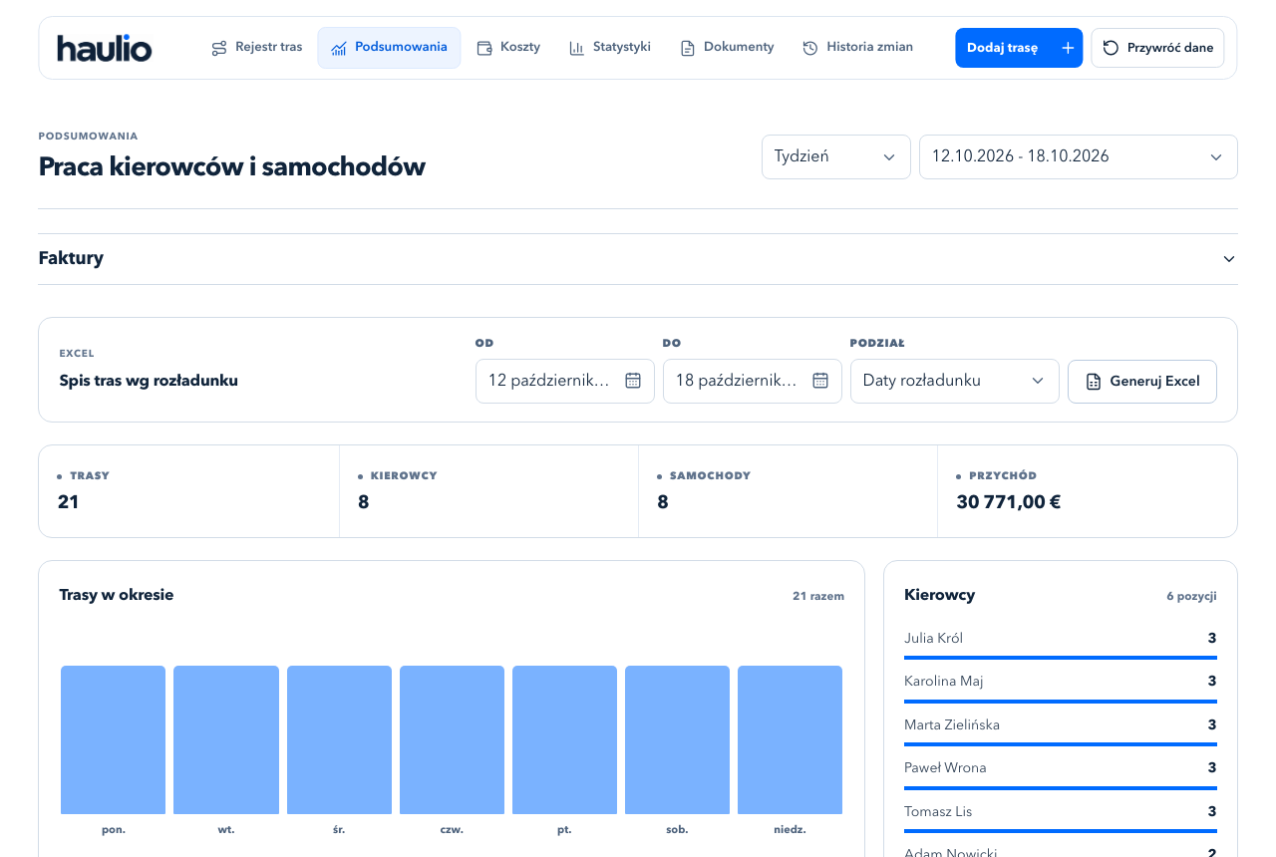Click the Trasy summary value 21
Viewport: 1276px width, 857px height.
click(x=69, y=502)
